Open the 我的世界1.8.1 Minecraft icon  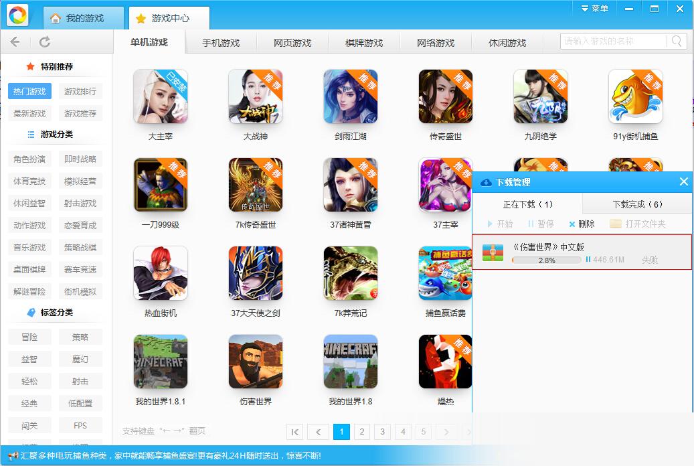(x=161, y=362)
